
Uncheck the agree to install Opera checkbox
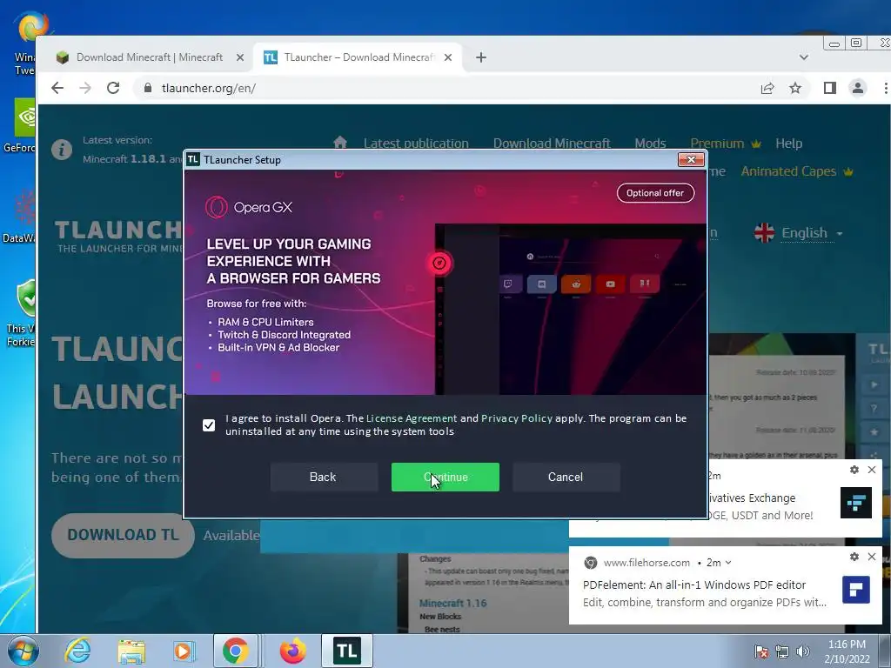[209, 424]
